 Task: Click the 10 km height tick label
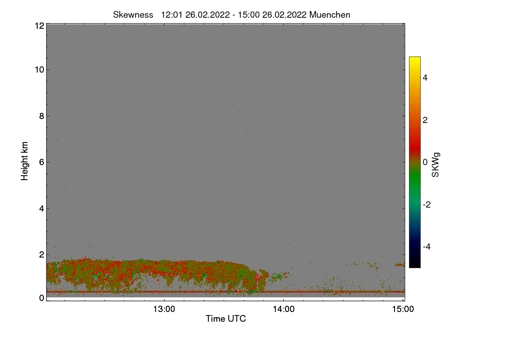point(39,69)
